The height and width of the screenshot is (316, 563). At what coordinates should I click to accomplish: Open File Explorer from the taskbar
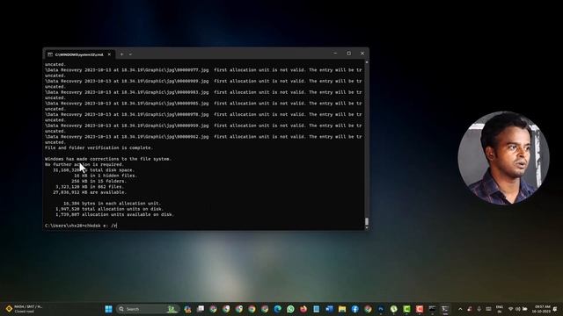[x=342, y=309]
